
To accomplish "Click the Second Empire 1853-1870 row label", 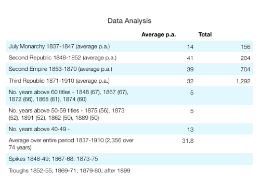I will tap(60, 69).
